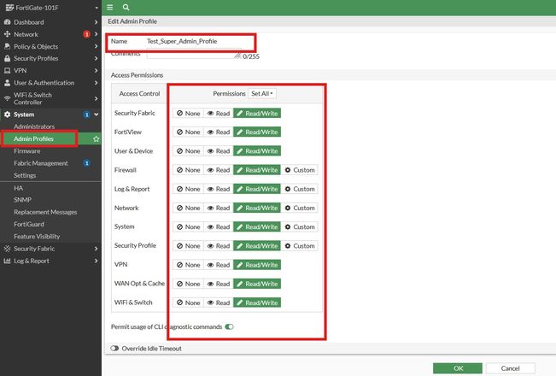Screen dimensions: 556x376
Task: Set System row permission to None
Action: (188, 226)
